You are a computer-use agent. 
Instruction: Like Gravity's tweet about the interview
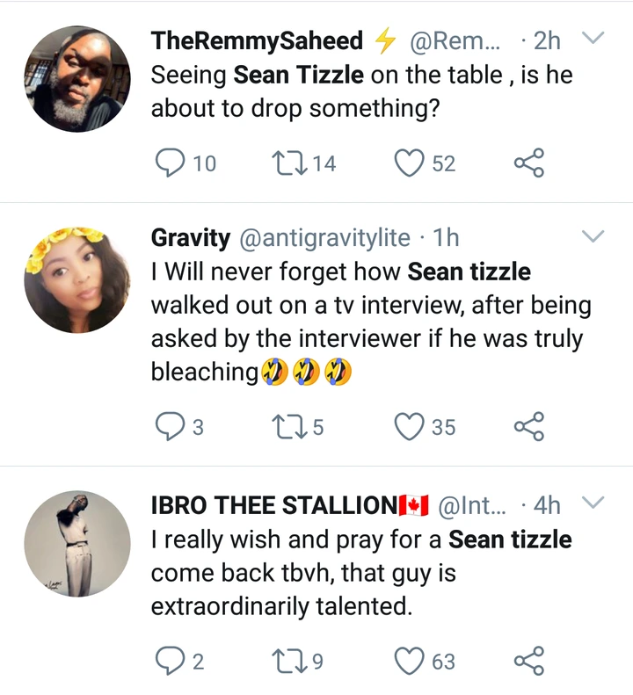(411, 426)
